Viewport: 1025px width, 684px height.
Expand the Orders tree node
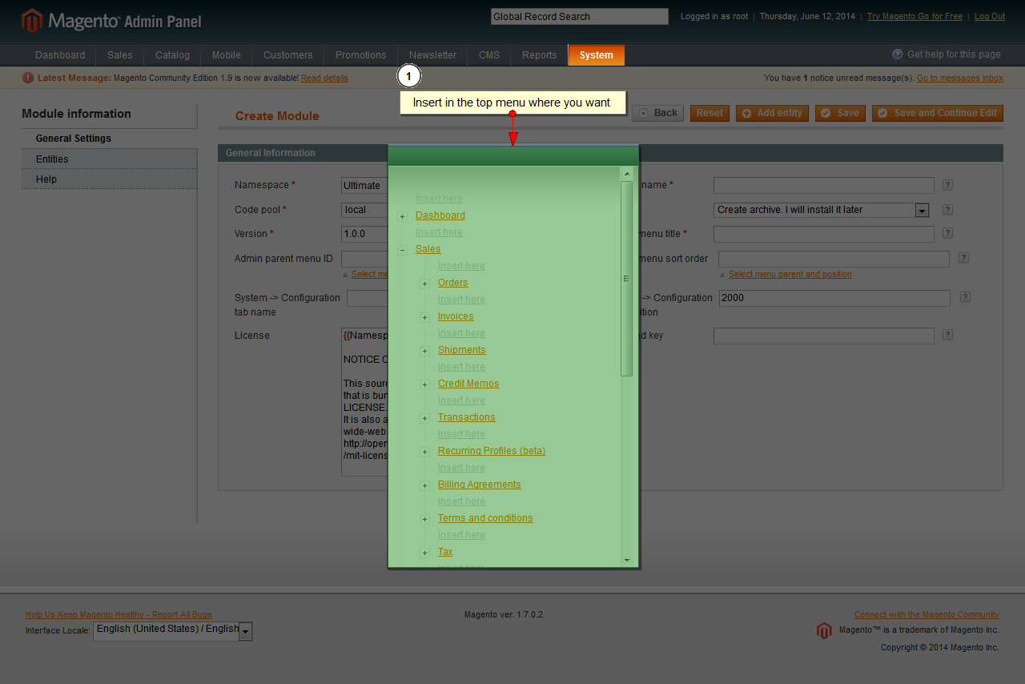[425, 284]
